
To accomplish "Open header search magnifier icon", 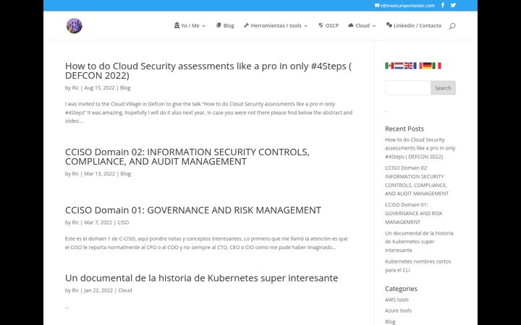I will 452,26.
